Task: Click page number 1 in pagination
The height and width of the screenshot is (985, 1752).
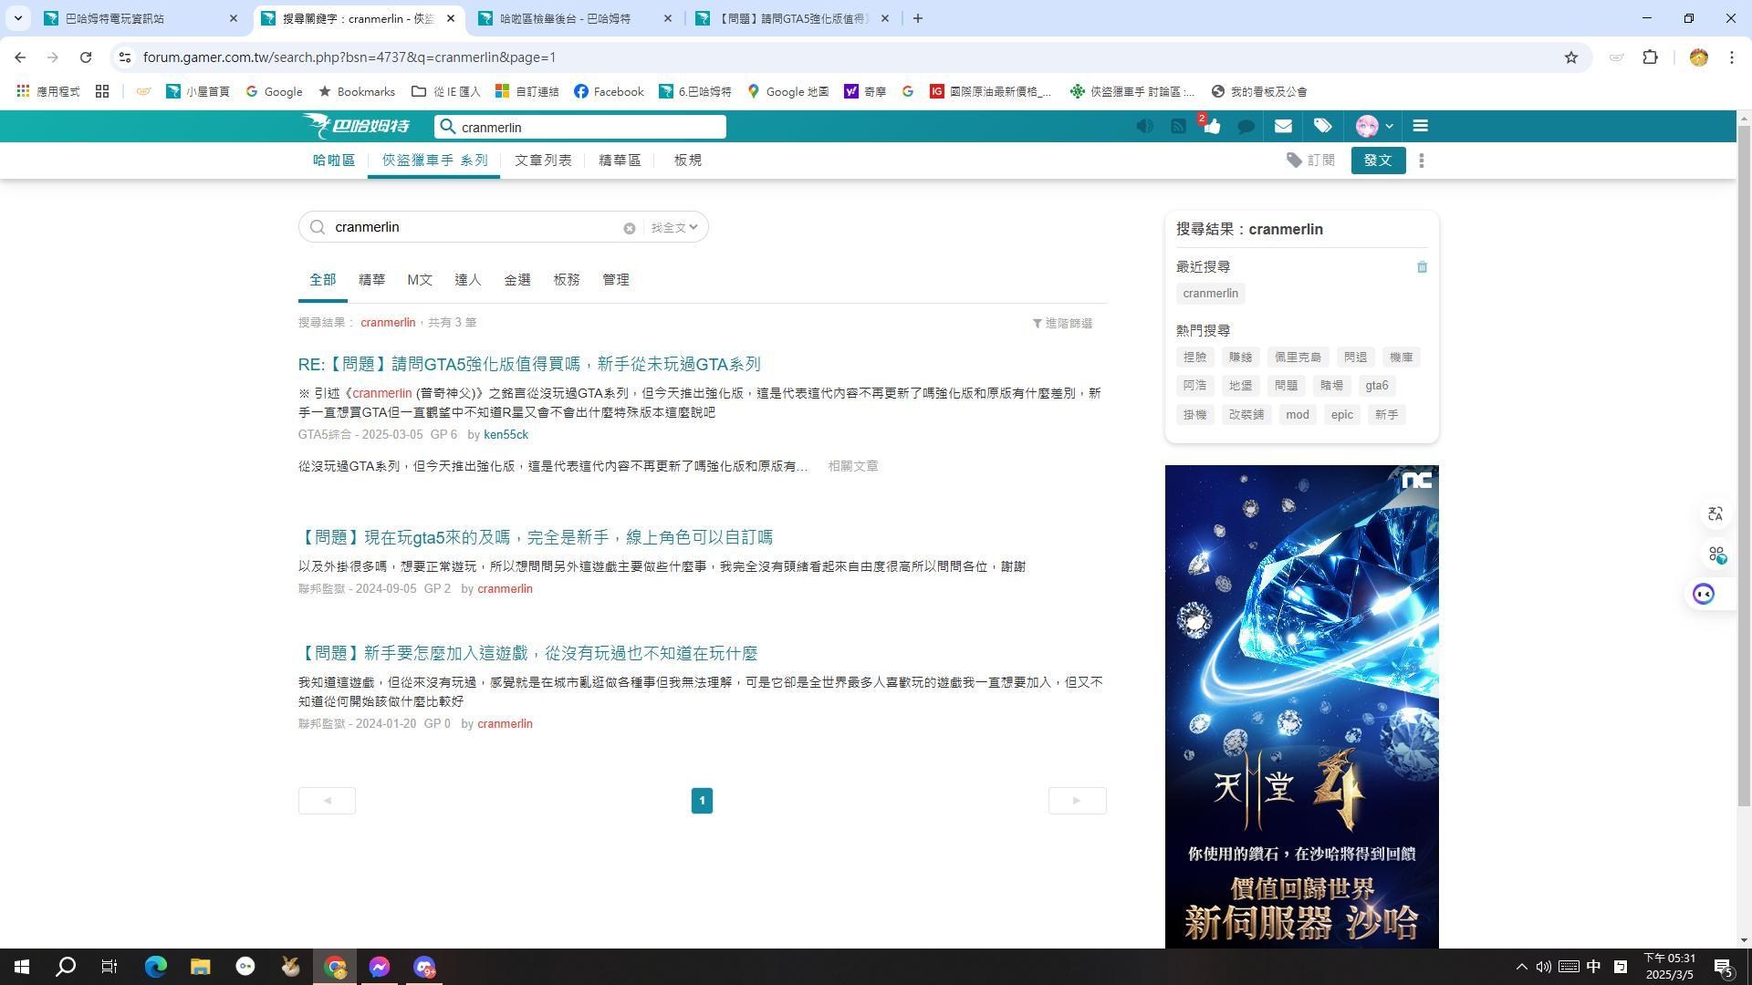Action: (702, 801)
